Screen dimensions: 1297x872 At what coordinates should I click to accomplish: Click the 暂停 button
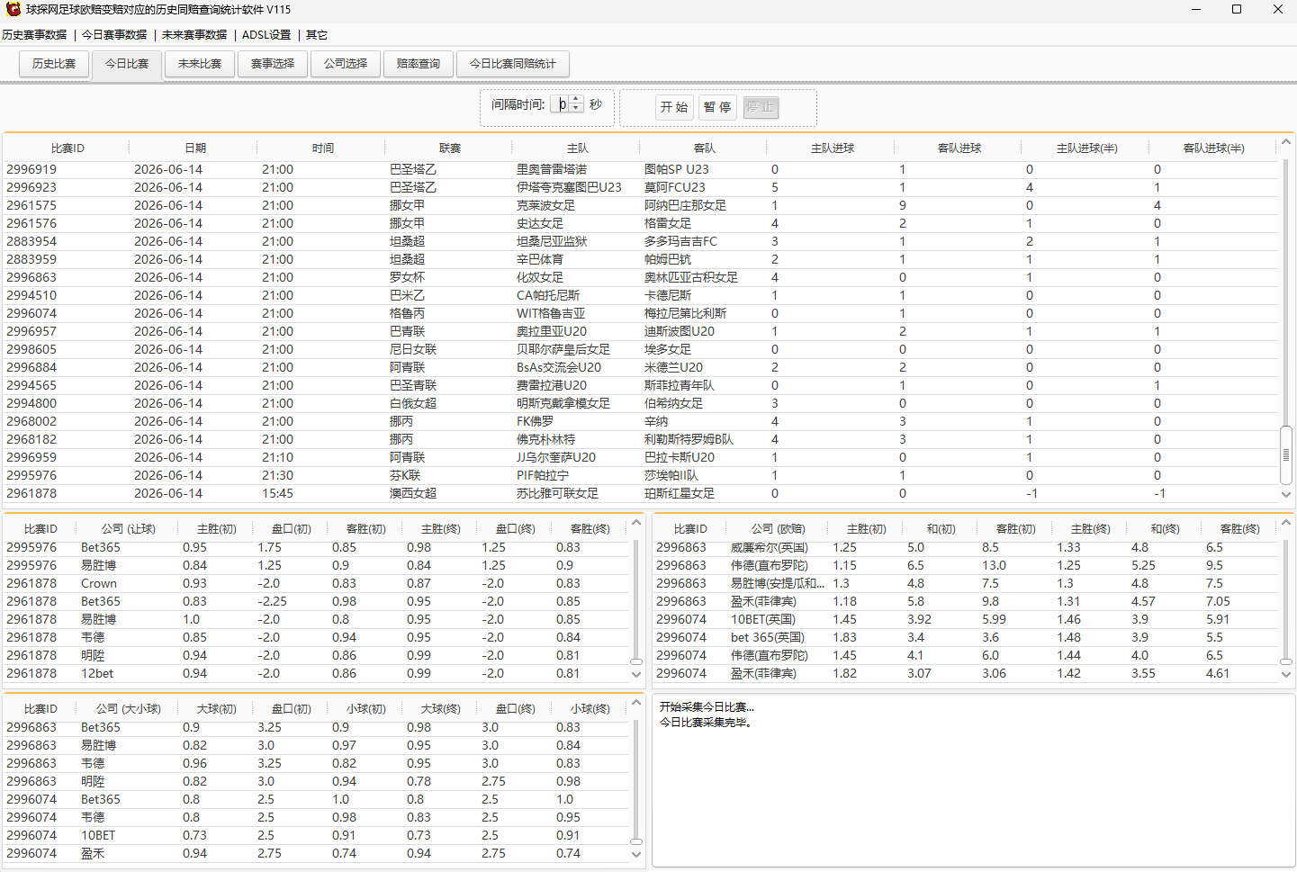tap(717, 107)
